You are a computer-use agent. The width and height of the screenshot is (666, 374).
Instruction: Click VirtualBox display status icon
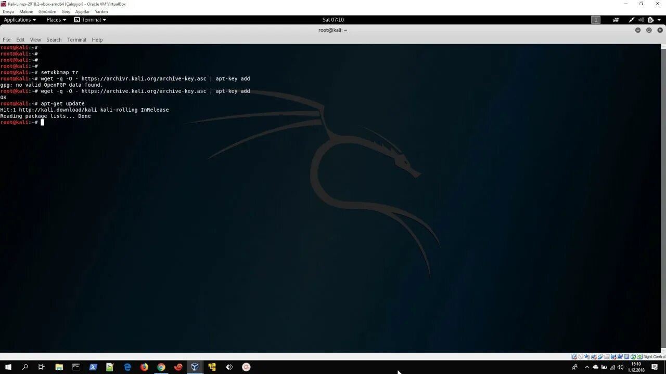point(613,357)
